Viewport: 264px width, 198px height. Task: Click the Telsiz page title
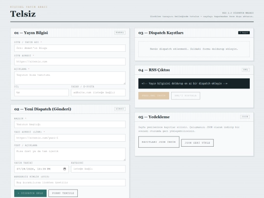tap(23, 14)
